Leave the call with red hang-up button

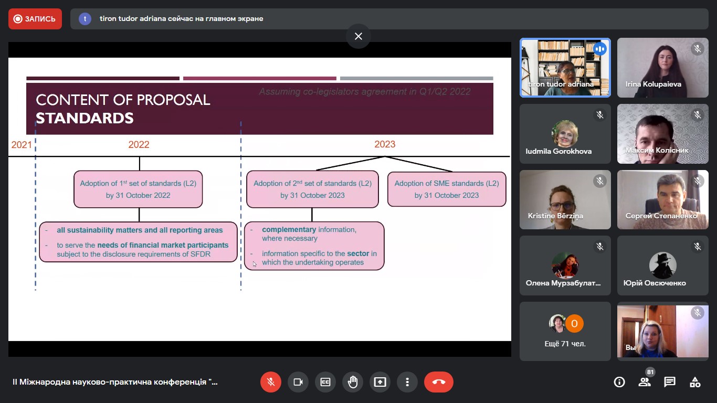[x=439, y=382]
